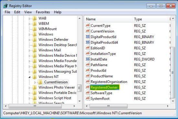Click REG_DWORD type cell for InstallDate
The height and width of the screenshot is (119, 178).
(x=144, y=59)
